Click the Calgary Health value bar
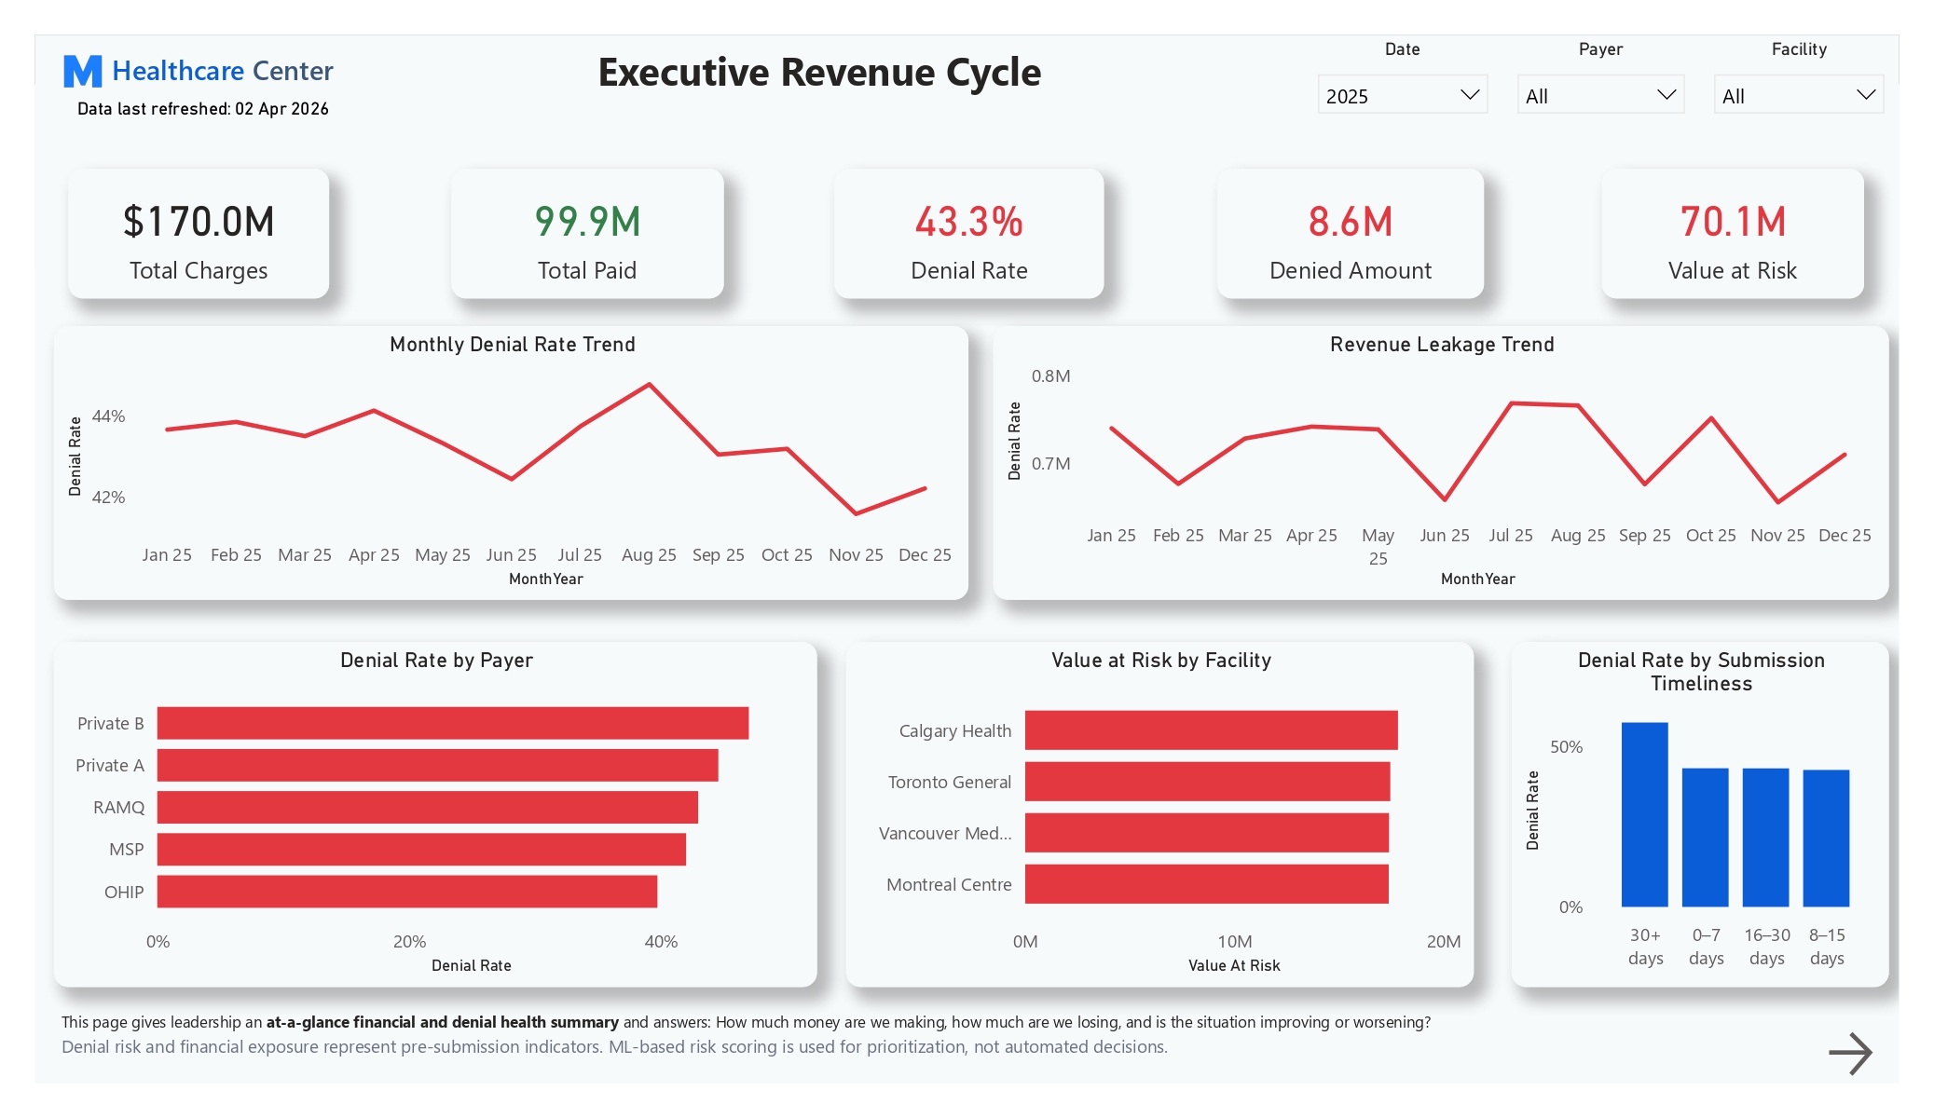 [1212, 730]
